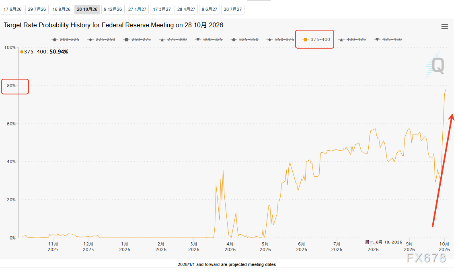Viewport: 458px width, 272px height.
Task: Click the 375-400: 50.94% tooltip readout
Action: [x=44, y=52]
